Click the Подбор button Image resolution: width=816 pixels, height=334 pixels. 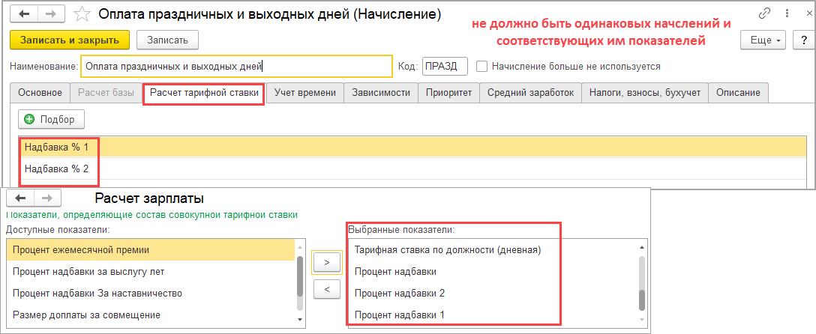coord(52,119)
